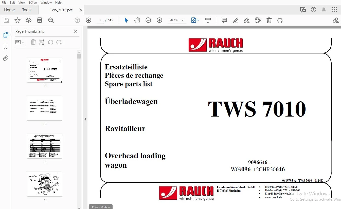Viewport: 341px width, 209px height.
Task: Collapse the navigation pane with the arrow
Action: tap(85, 119)
